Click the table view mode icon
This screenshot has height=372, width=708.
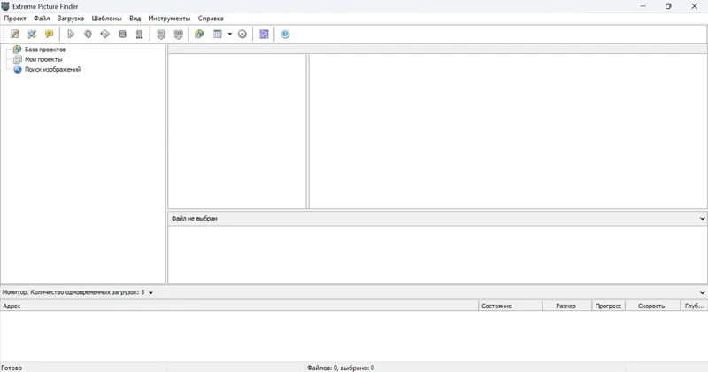[218, 34]
